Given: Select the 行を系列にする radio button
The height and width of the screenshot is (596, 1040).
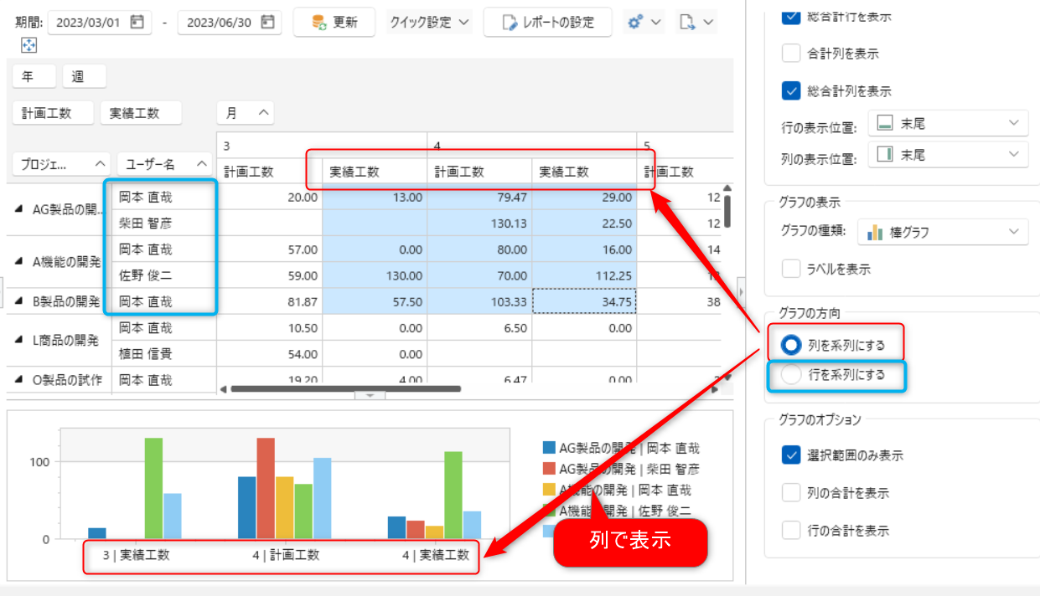Looking at the screenshot, I should pyautogui.click(x=791, y=376).
